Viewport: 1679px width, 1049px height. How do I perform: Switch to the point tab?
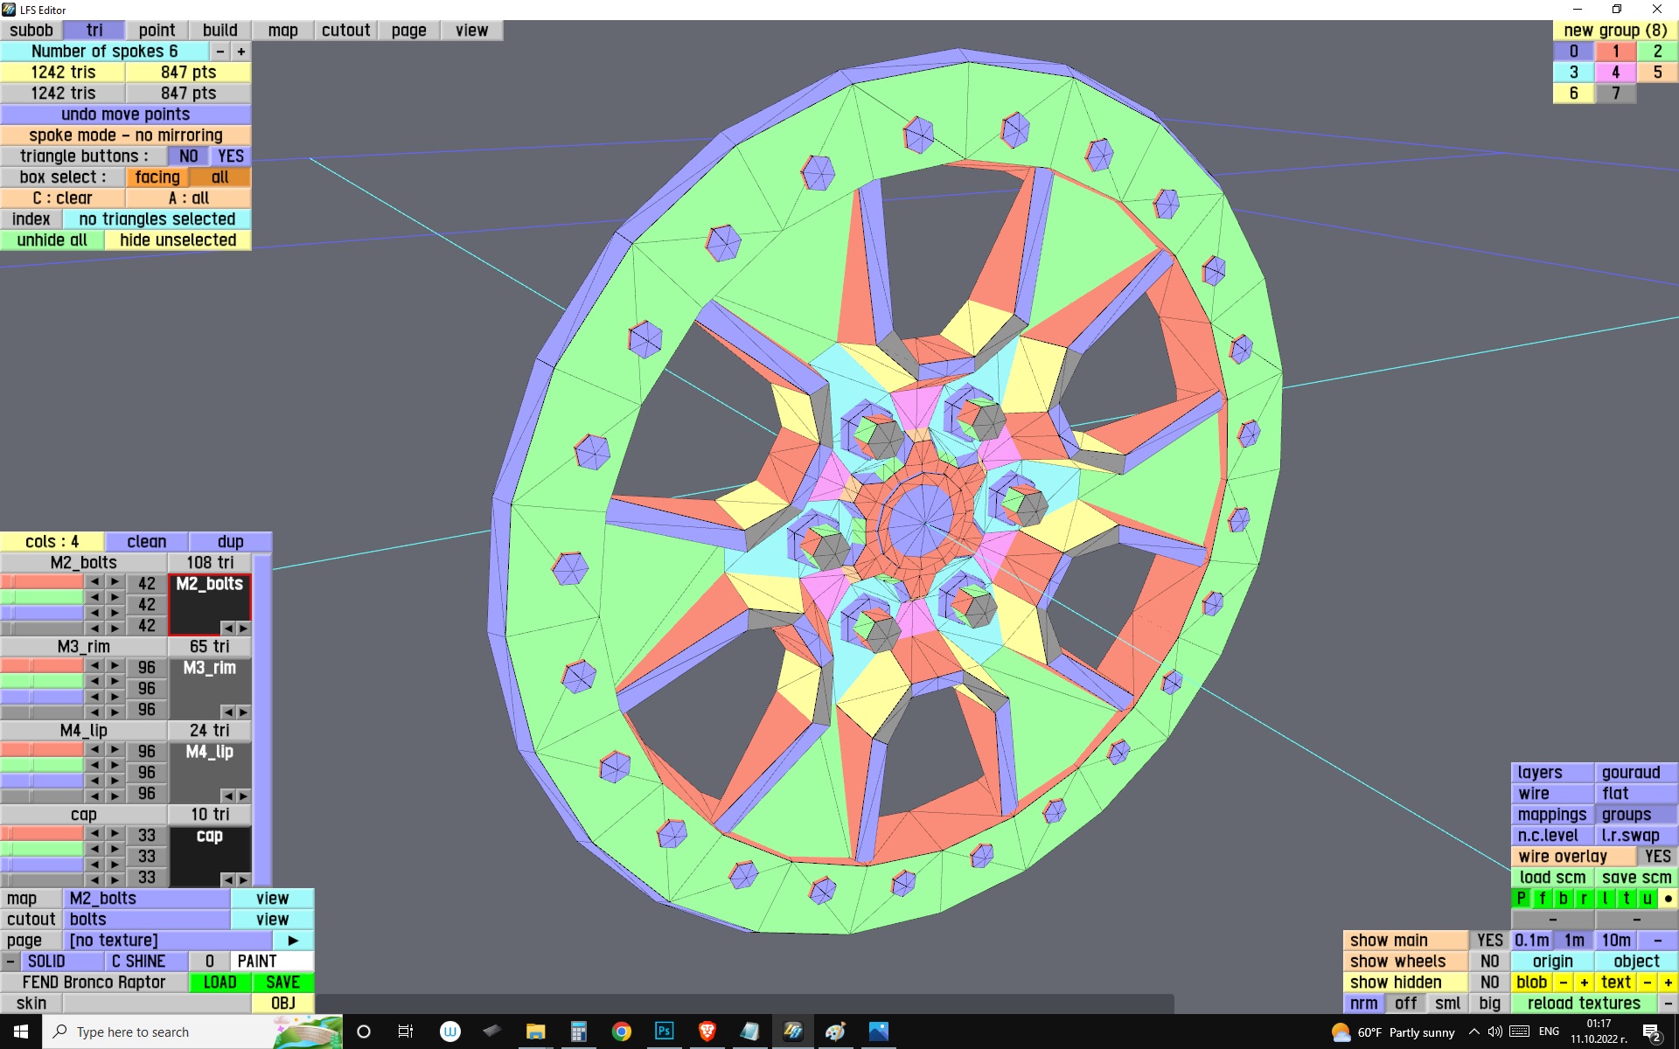[157, 31]
